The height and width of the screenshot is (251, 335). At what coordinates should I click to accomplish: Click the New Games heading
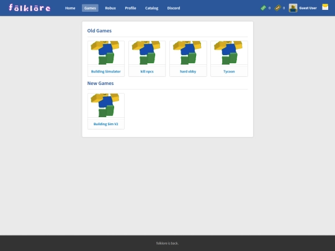[x=100, y=83]
